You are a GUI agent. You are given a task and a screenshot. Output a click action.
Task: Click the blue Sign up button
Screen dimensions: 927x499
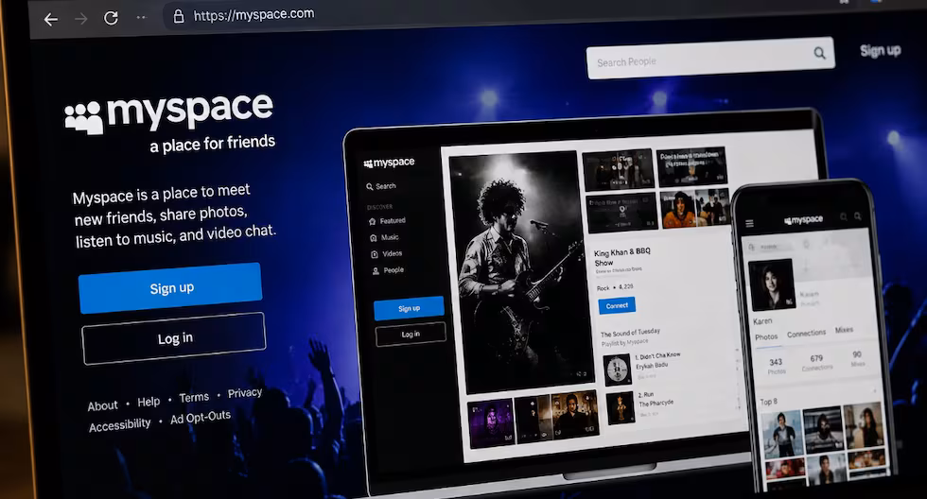click(170, 287)
